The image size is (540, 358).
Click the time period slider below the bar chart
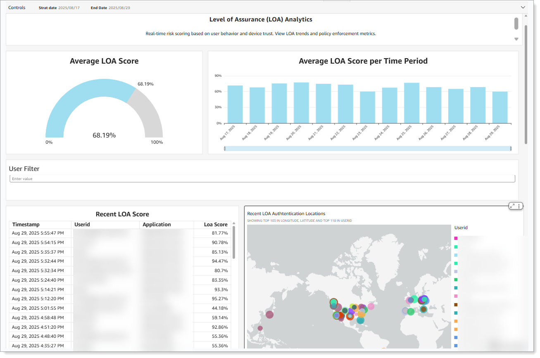(x=368, y=148)
